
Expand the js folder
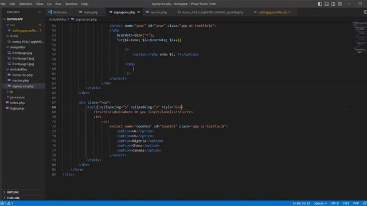pyautogui.click(x=7, y=92)
